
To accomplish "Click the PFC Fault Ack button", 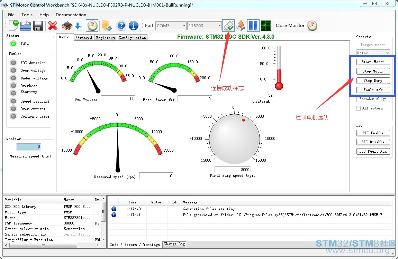I will pos(373,151).
